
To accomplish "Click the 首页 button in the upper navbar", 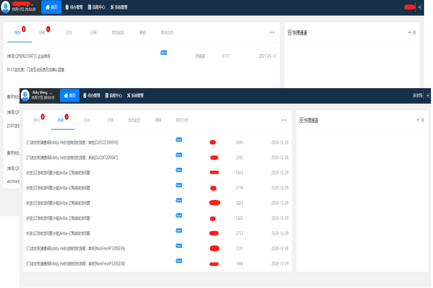I will (x=51, y=7).
